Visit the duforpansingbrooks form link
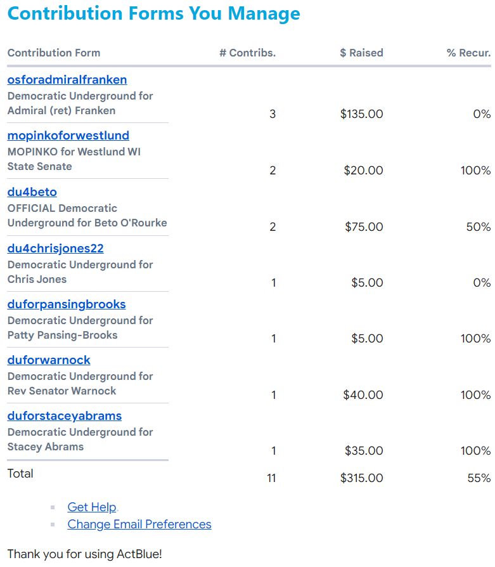 [x=67, y=304]
